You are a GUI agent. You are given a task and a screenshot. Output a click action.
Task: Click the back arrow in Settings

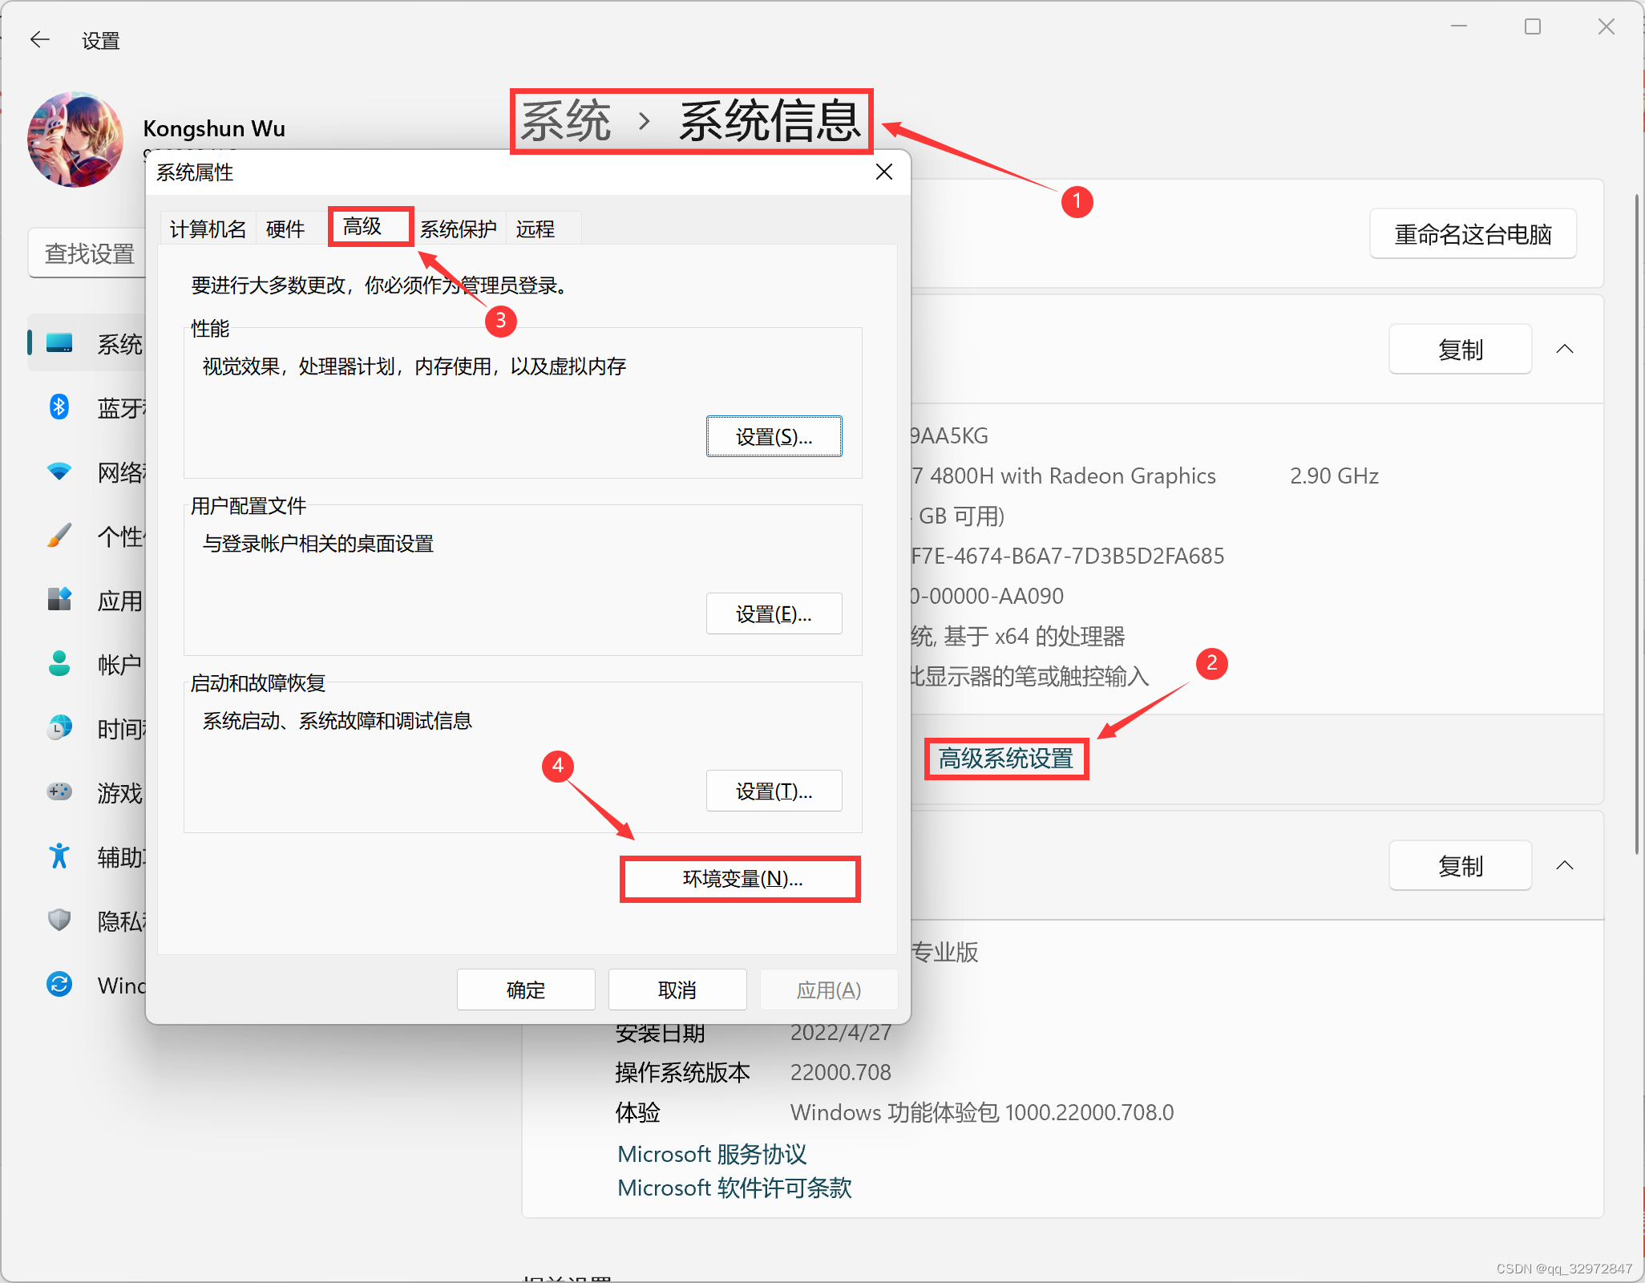pos(39,39)
